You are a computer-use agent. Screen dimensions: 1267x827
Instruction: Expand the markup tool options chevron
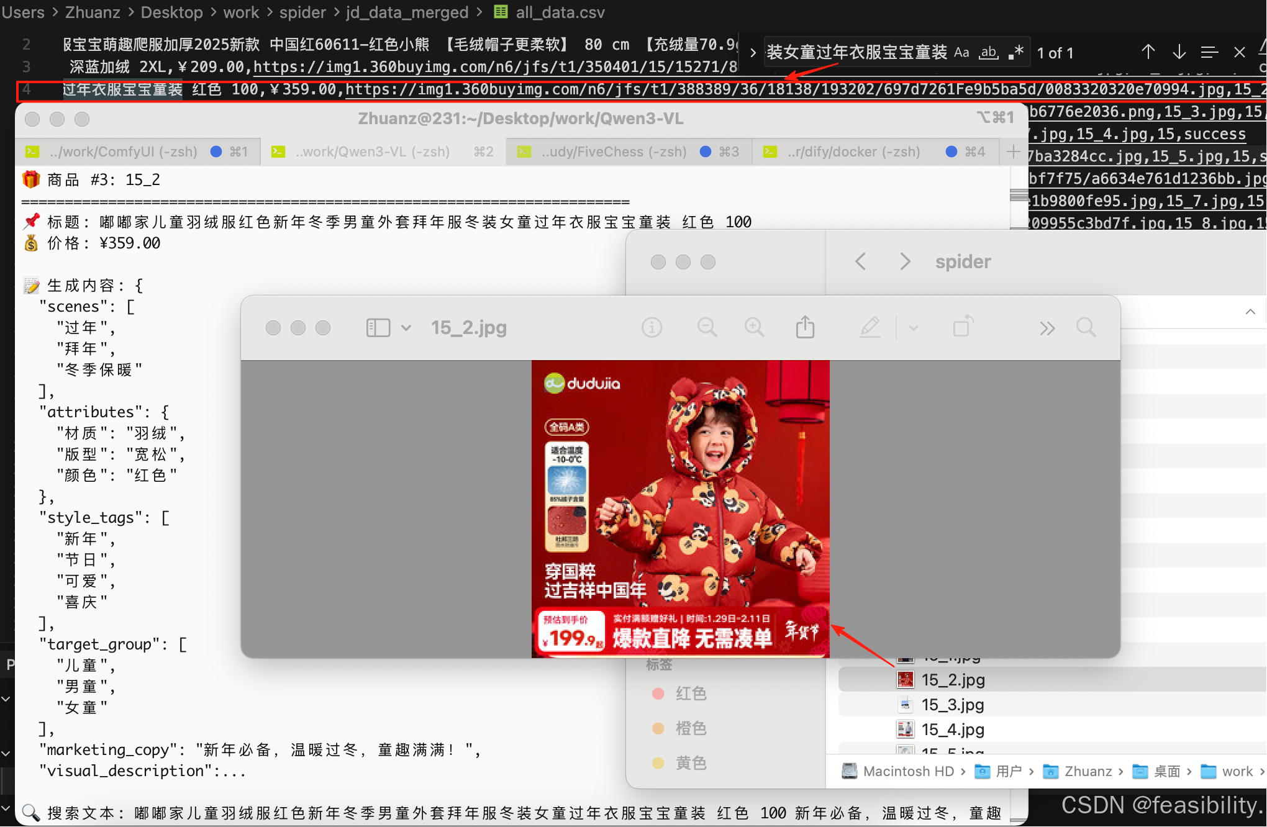coord(913,328)
